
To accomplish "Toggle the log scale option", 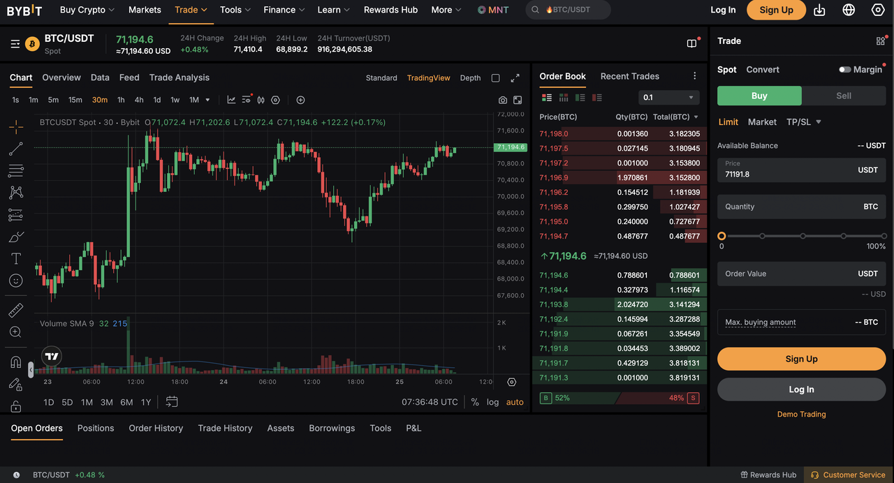I will (x=493, y=402).
